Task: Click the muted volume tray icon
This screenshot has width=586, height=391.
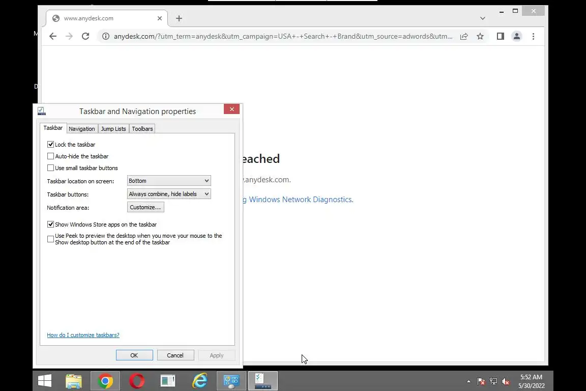Action: [506, 382]
